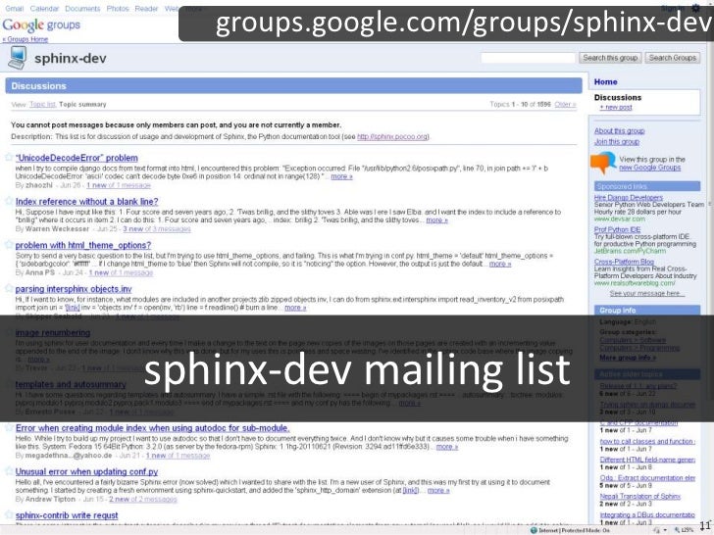Open Gmail from the top navigation bar
This screenshot has width=714, height=535.
pos(14,9)
